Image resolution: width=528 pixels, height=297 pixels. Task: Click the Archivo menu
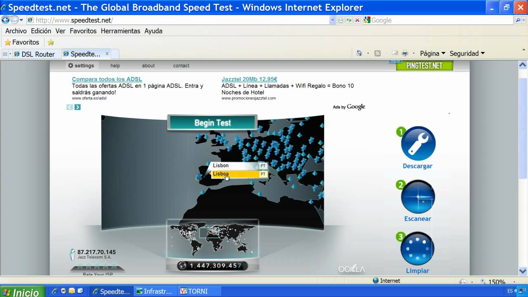coord(16,31)
